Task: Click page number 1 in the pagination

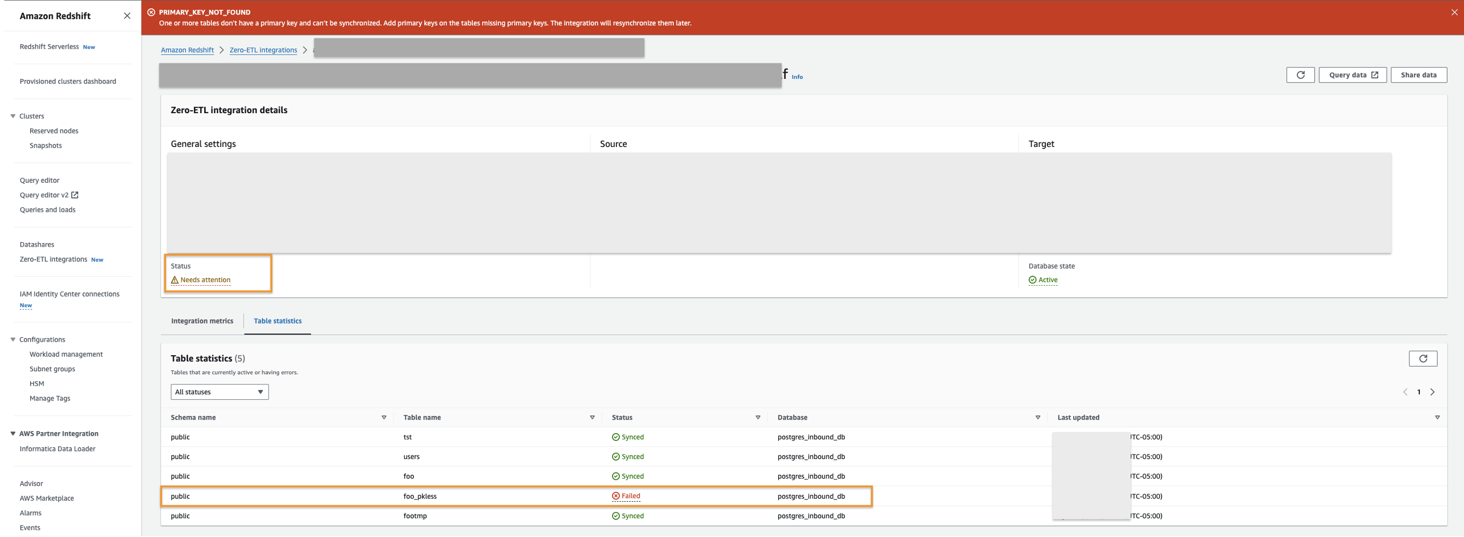Action: click(1418, 392)
